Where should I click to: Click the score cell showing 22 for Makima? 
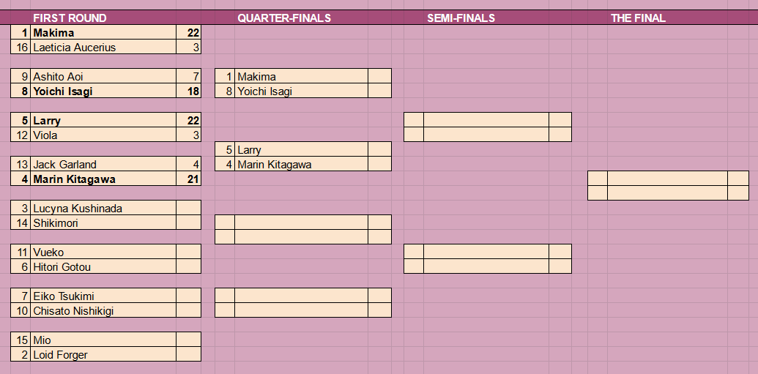tap(188, 33)
